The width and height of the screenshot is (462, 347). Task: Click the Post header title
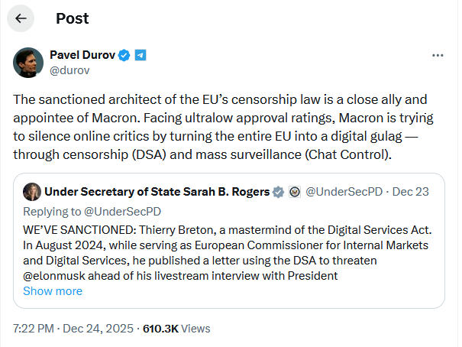pos(72,18)
